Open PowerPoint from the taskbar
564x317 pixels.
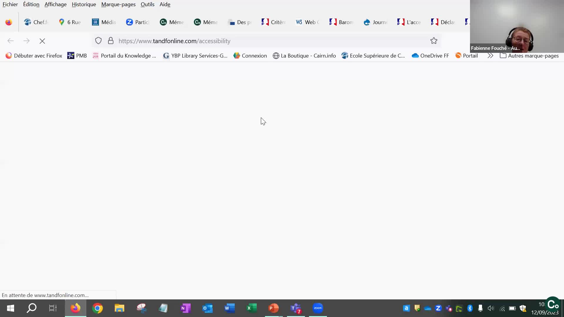coord(273,308)
